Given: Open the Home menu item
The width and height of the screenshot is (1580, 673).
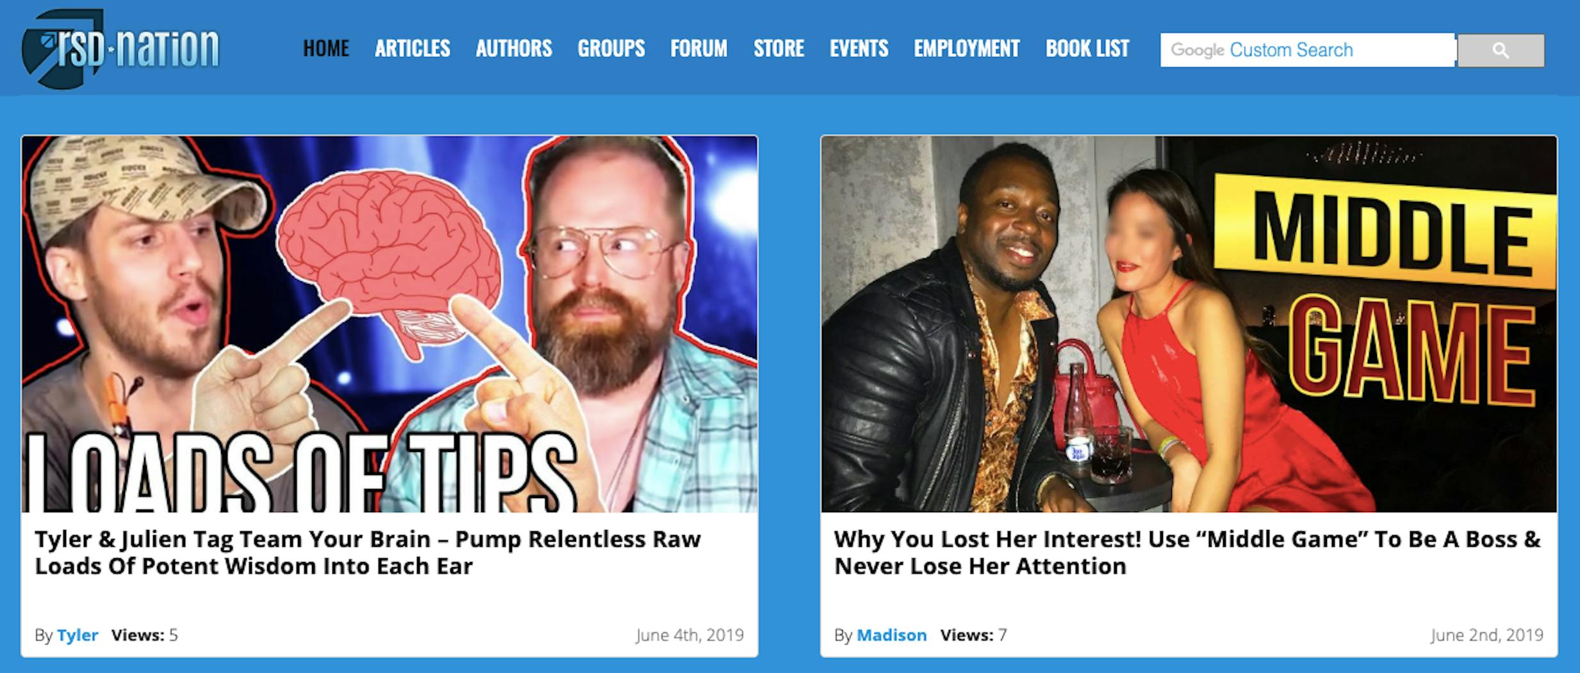Looking at the screenshot, I should (x=326, y=49).
